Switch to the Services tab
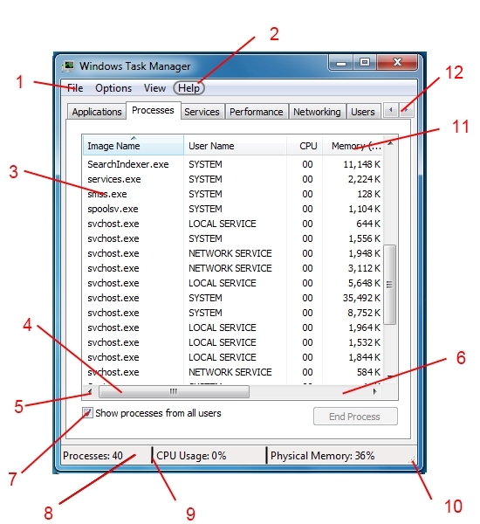 [x=202, y=112]
